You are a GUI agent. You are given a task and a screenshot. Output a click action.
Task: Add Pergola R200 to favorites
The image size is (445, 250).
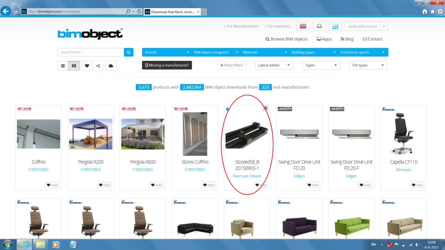(x=104, y=185)
